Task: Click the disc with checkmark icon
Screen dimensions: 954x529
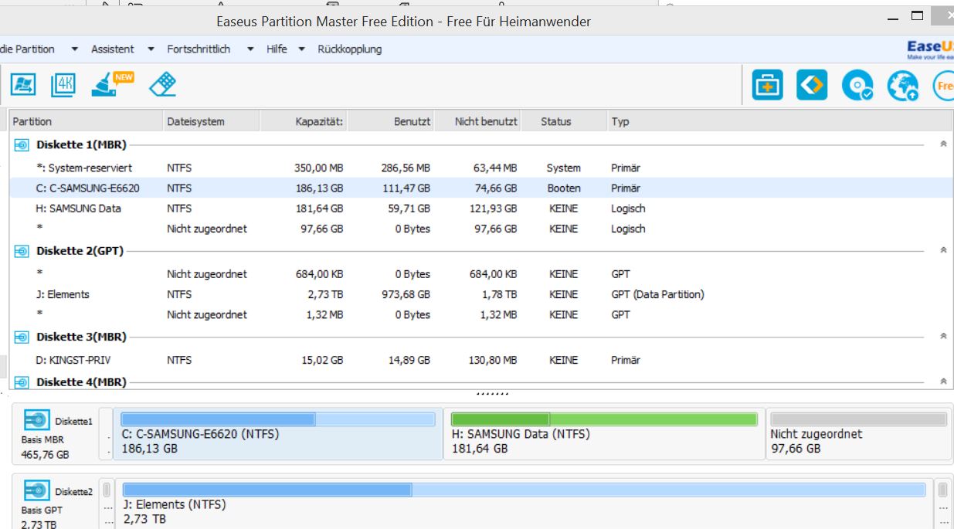Action: (x=857, y=85)
